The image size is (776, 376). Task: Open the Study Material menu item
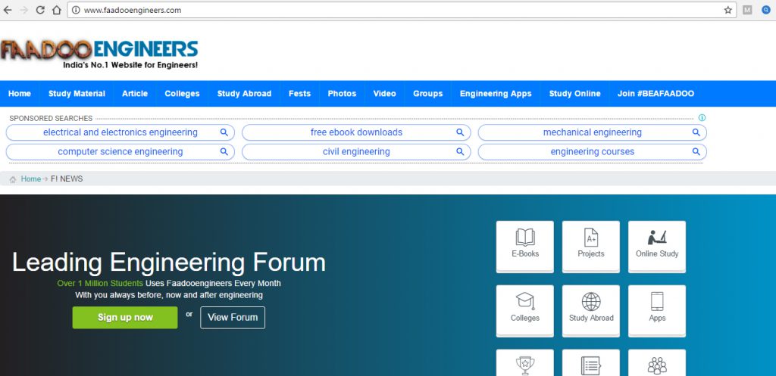(x=77, y=94)
